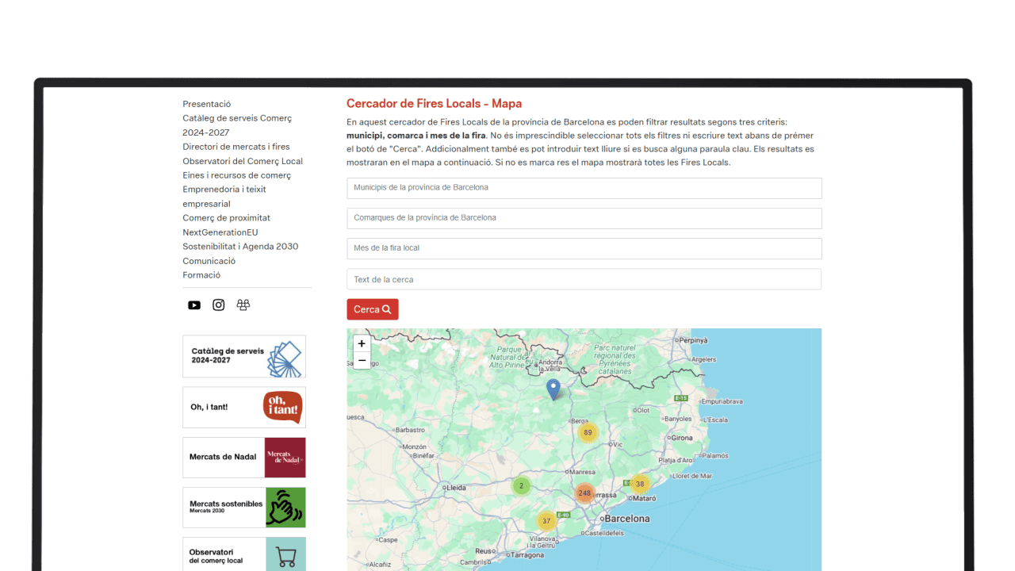Viewport: 1015px width, 571px height.
Task: Open the mes de la fira dropdown
Action: pos(584,248)
